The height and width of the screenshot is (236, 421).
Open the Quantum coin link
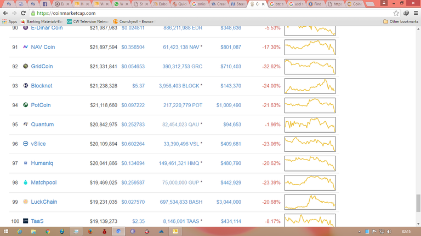(x=42, y=125)
